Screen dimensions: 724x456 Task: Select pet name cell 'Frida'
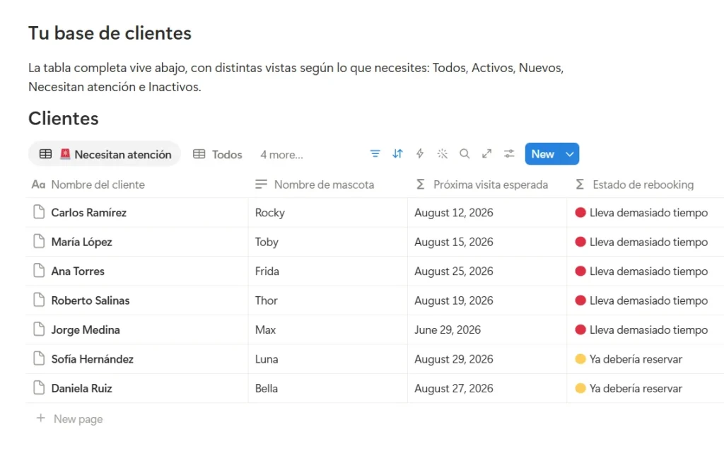[328, 271]
